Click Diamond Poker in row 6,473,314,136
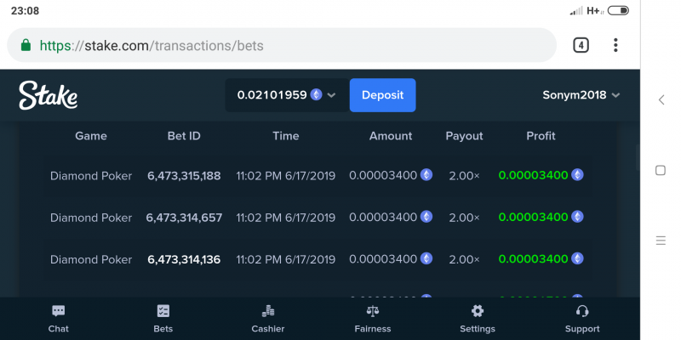Image resolution: width=681 pixels, height=340 pixels. (91, 260)
